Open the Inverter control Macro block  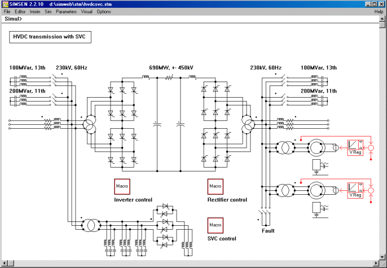[x=122, y=186]
